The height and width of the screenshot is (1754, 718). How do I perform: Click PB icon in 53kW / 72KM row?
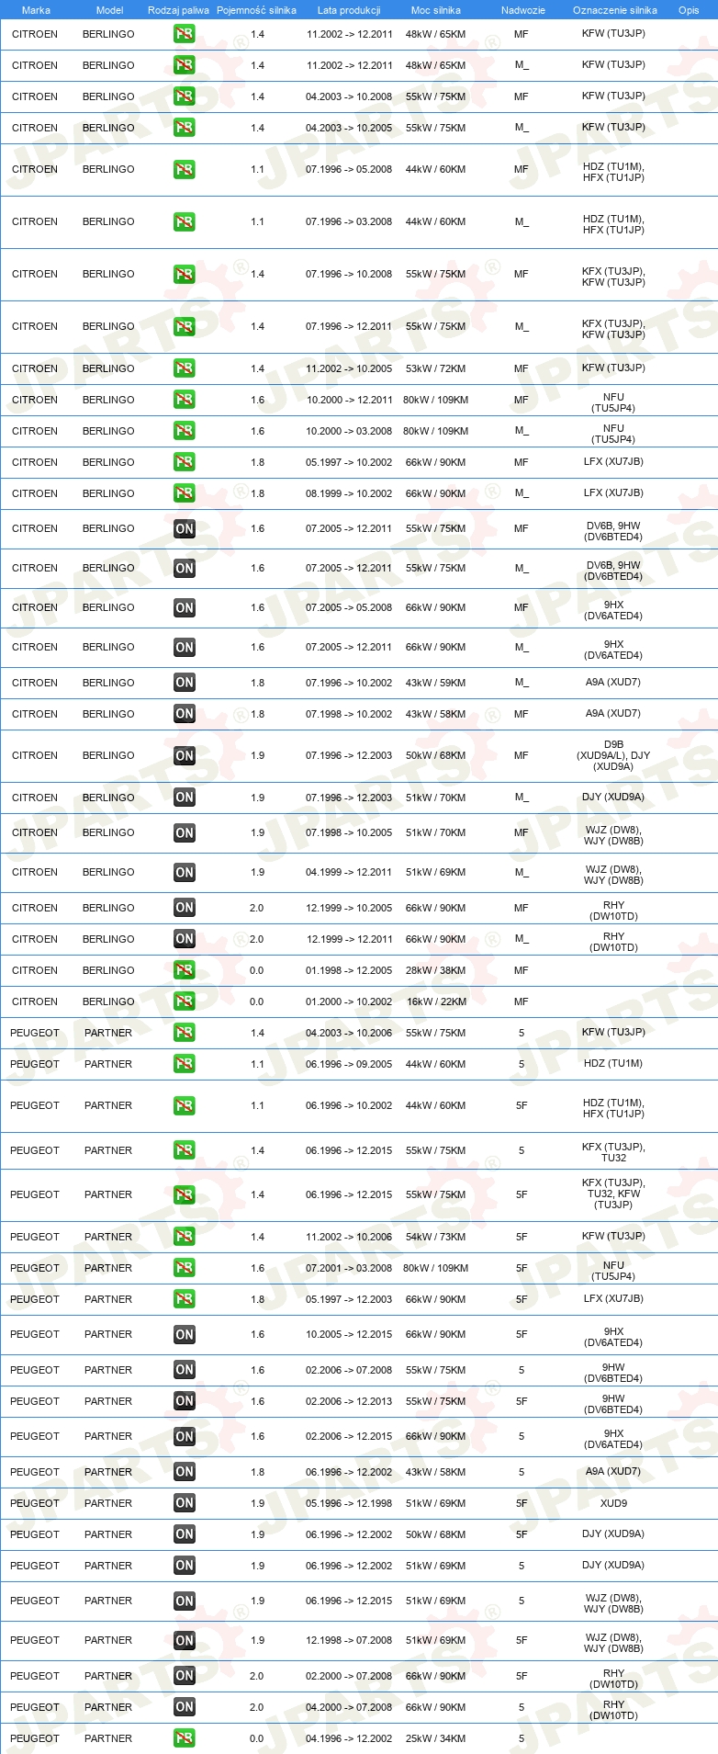(x=185, y=368)
